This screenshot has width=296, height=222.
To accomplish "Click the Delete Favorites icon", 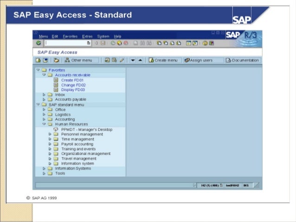I will (114, 60).
